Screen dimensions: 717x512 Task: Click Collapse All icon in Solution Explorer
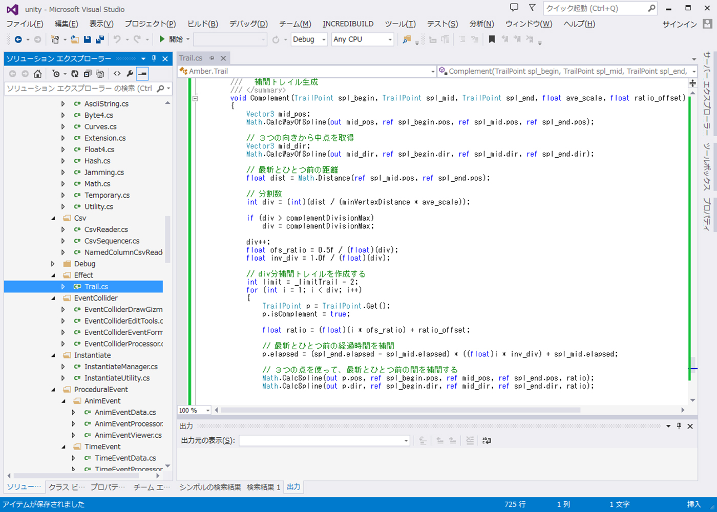pos(88,74)
